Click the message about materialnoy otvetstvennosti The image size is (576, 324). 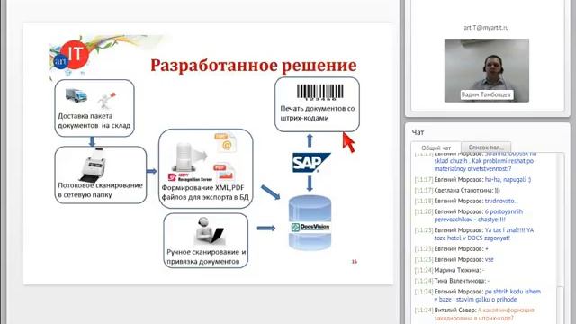(486, 162)
